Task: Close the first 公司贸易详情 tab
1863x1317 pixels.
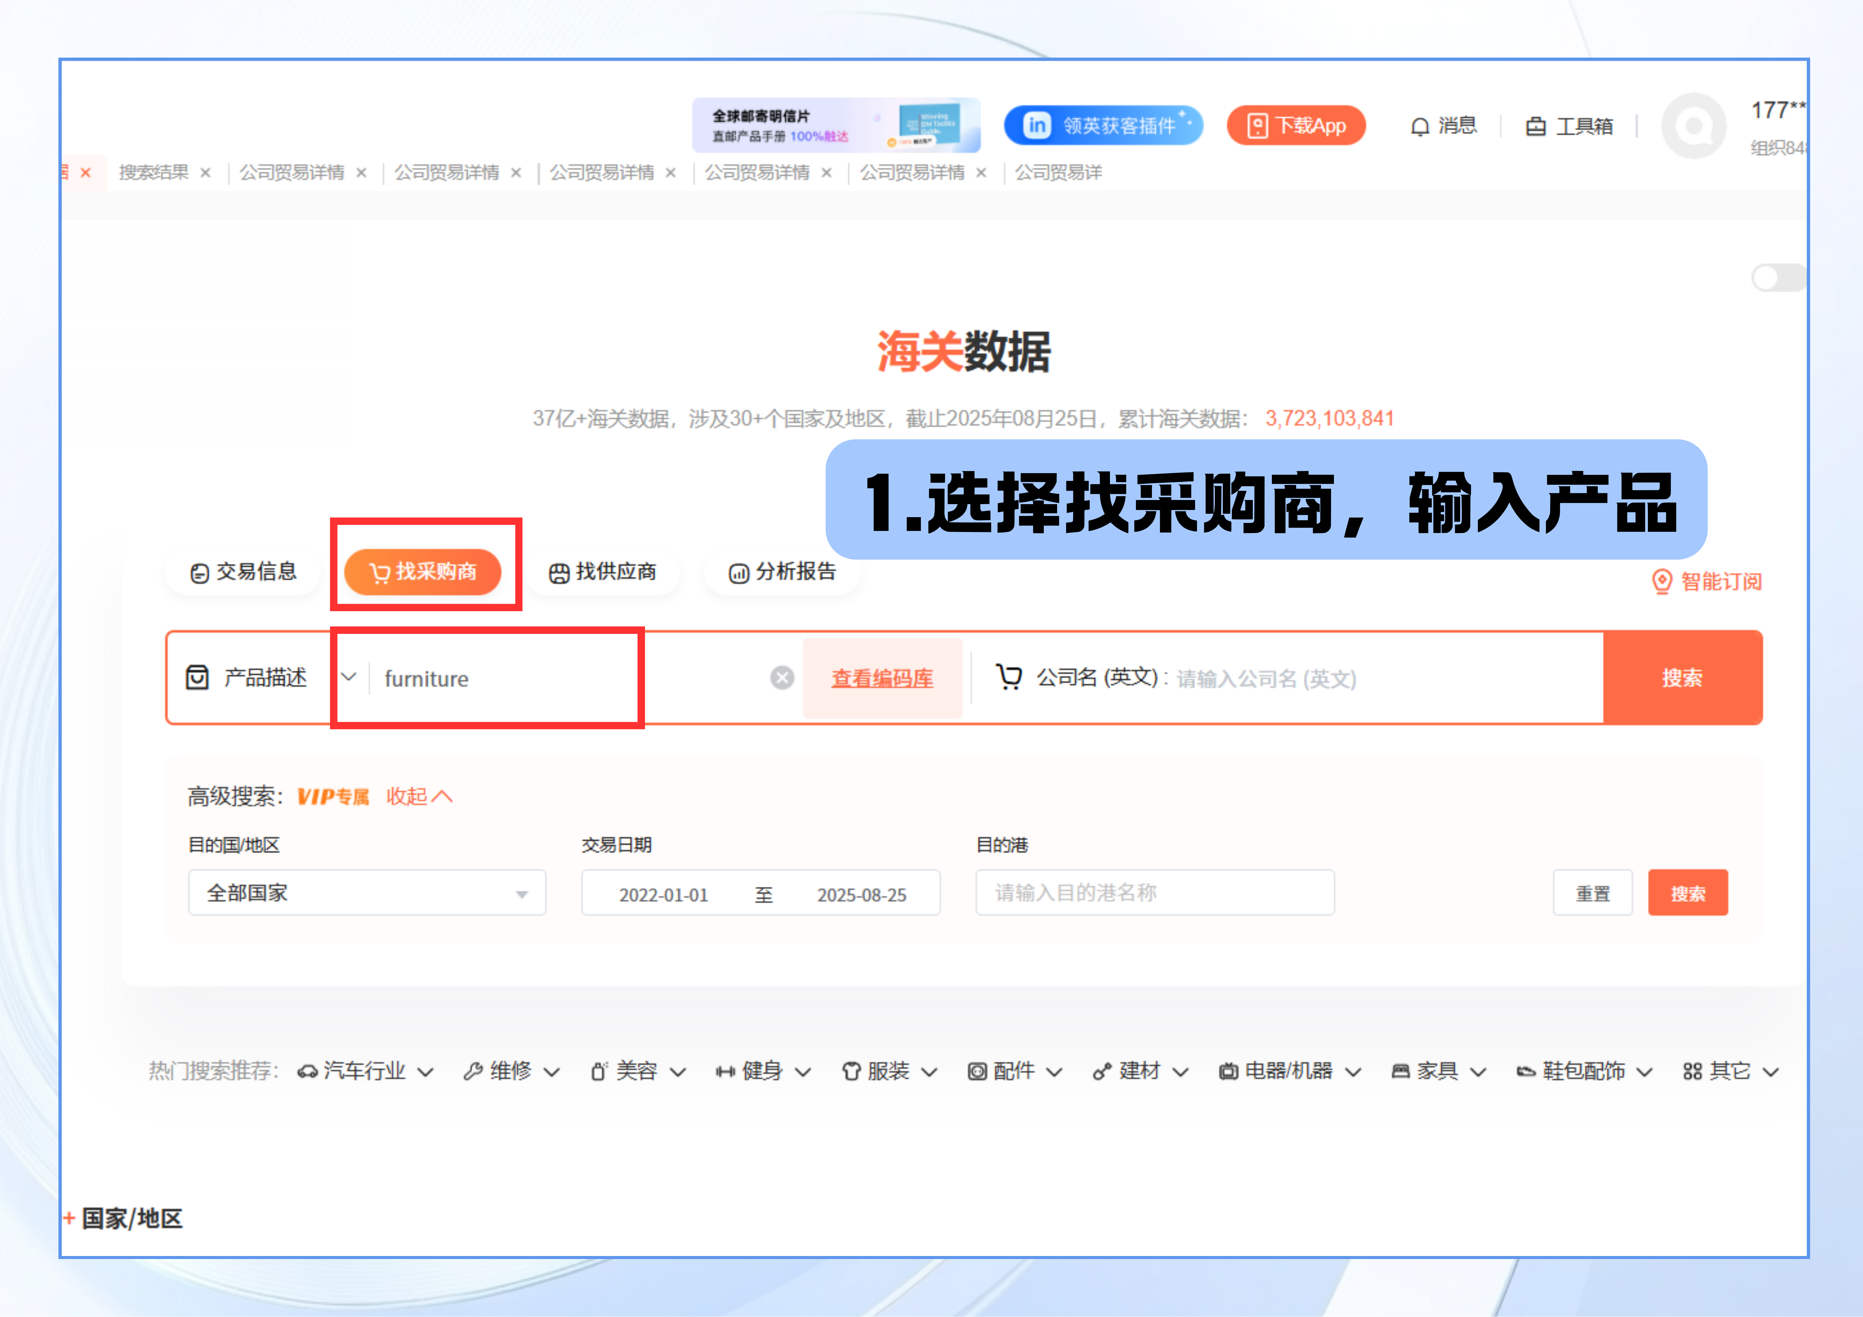Action: point(361,173)
